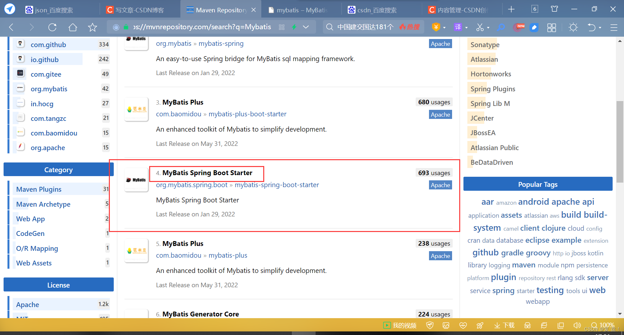Go back with the browser back arrow
Image resolution: width=624 pixels, height=335 pixels.
(x=12, y=27)
